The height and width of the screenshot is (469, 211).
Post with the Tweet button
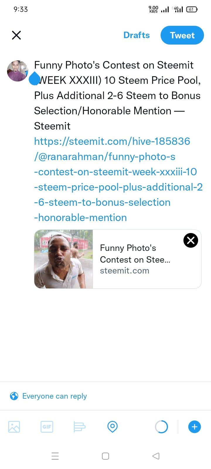click(x=182, y=35)
